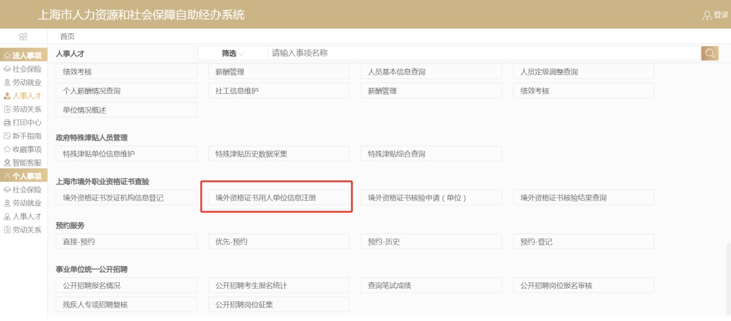Select 劳动就业 under 法人事项
The image size is (731, 321).
[23, 82]
